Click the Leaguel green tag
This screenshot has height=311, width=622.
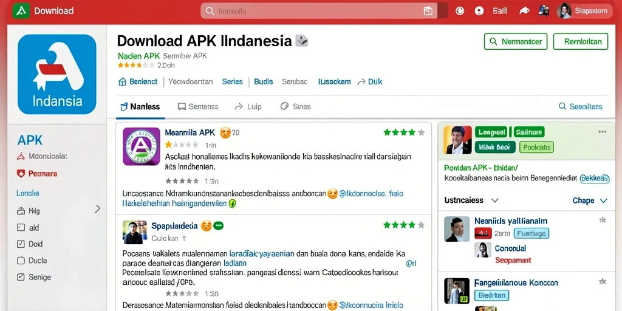(x=490, y=132)
